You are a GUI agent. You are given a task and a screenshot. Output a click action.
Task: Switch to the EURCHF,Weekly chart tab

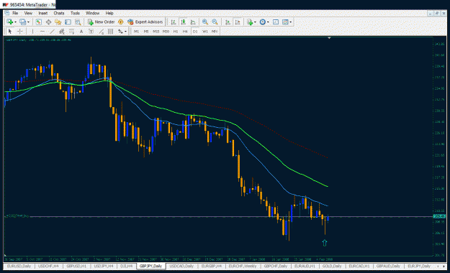243,266
